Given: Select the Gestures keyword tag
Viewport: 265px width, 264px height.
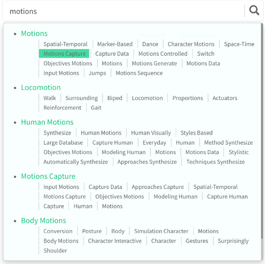Looking at the screenshot, I should pyautogui.click(x=197, y=241).
